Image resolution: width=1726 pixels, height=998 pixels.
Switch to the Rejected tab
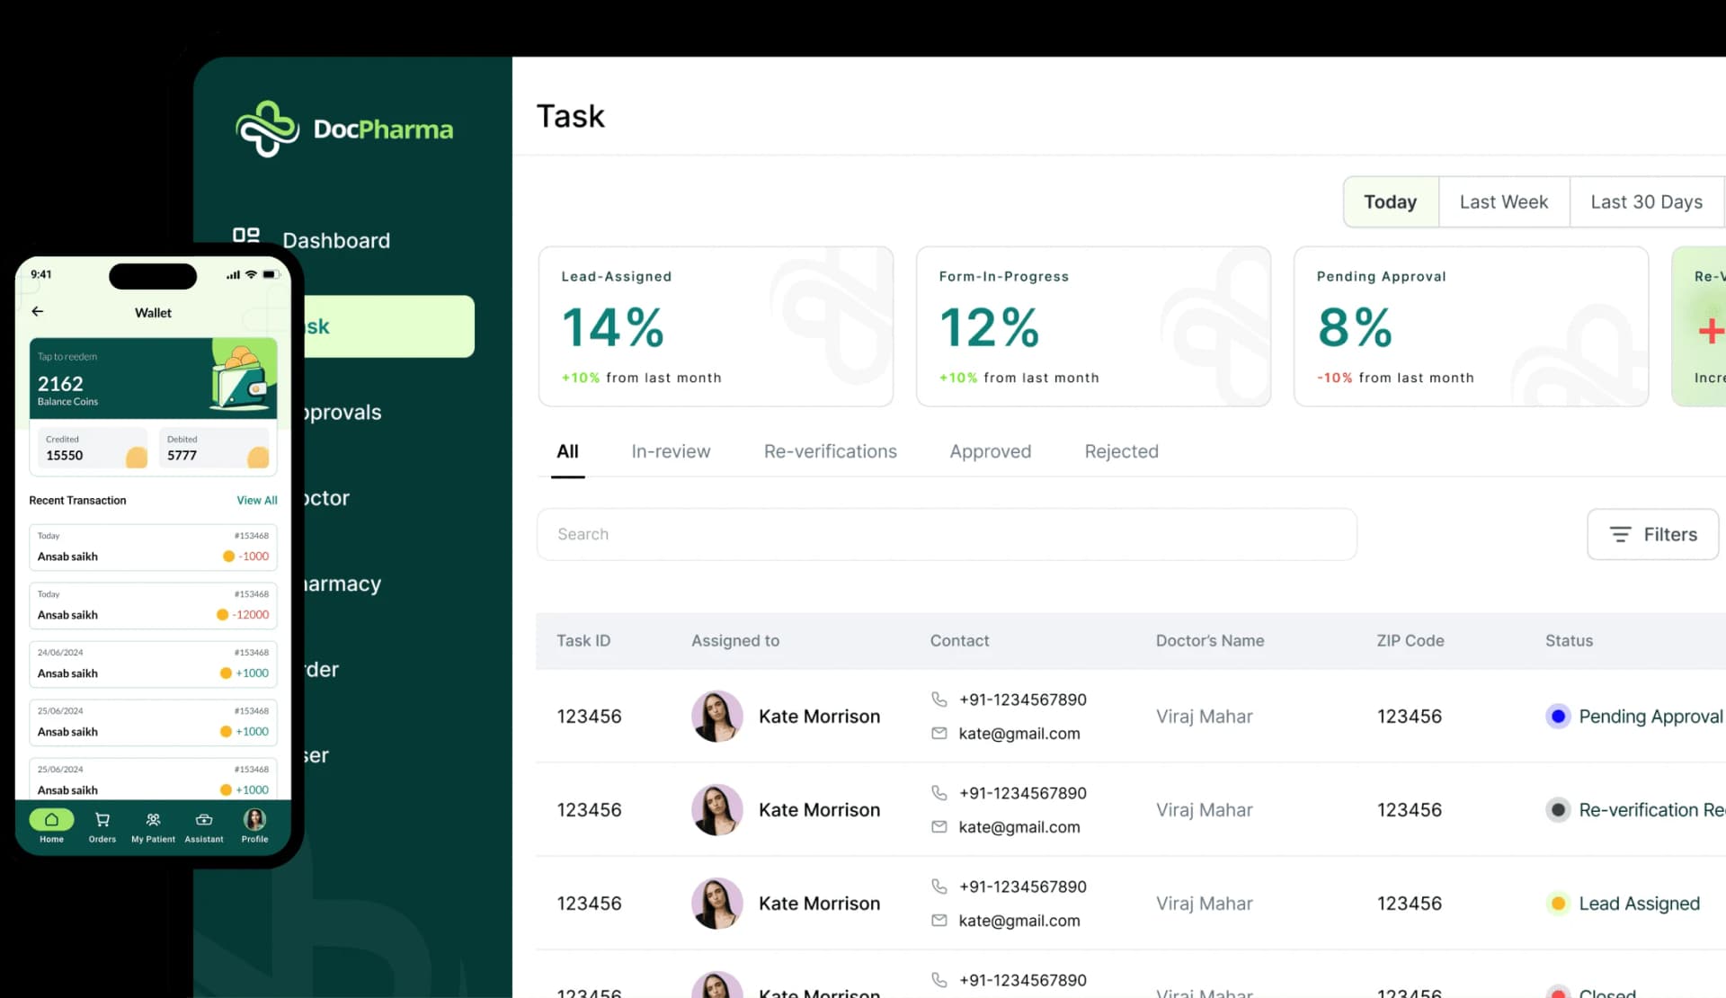click(1121, 451)
